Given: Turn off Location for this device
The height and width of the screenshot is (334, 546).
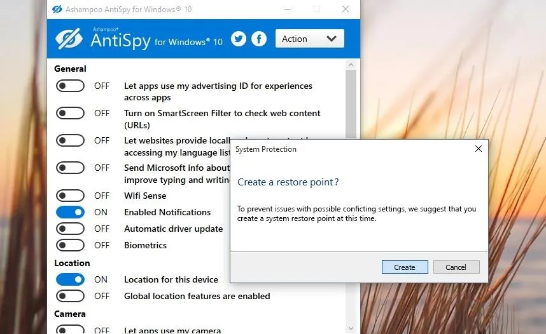Looking at the screenshot, I should [x=70, y=279].
